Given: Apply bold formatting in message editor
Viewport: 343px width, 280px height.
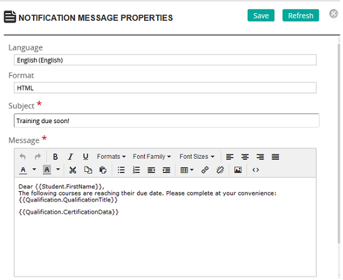Looking at the screenshot, I should pos(56,157).
